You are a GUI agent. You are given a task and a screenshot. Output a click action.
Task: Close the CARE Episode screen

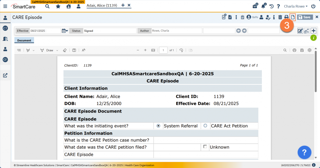(x=317, y=17)
